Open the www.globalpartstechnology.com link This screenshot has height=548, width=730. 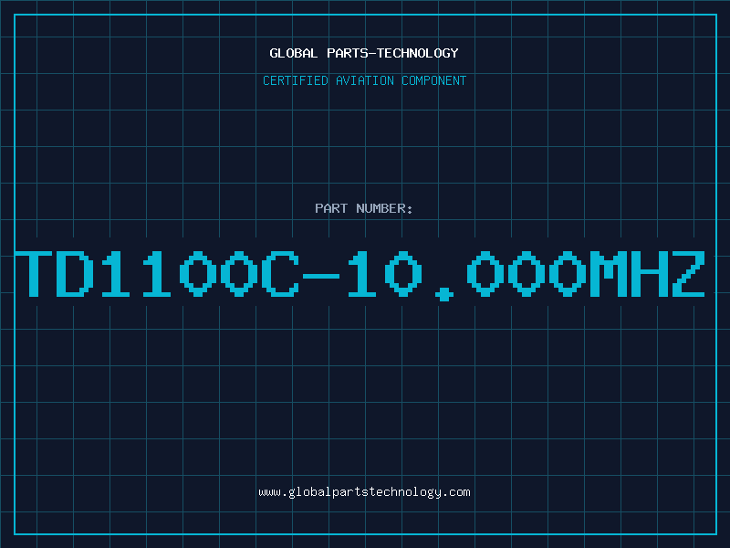coord(364,492)
